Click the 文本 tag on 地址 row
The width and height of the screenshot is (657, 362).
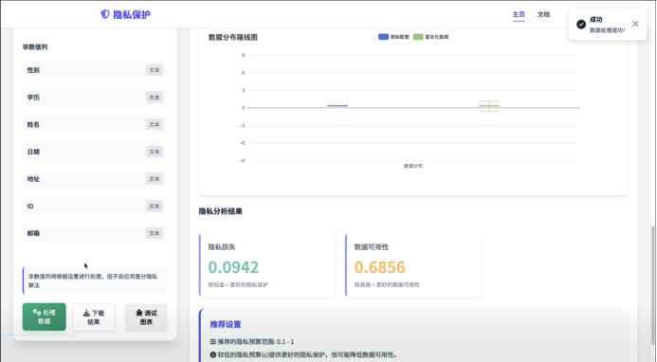155,179
